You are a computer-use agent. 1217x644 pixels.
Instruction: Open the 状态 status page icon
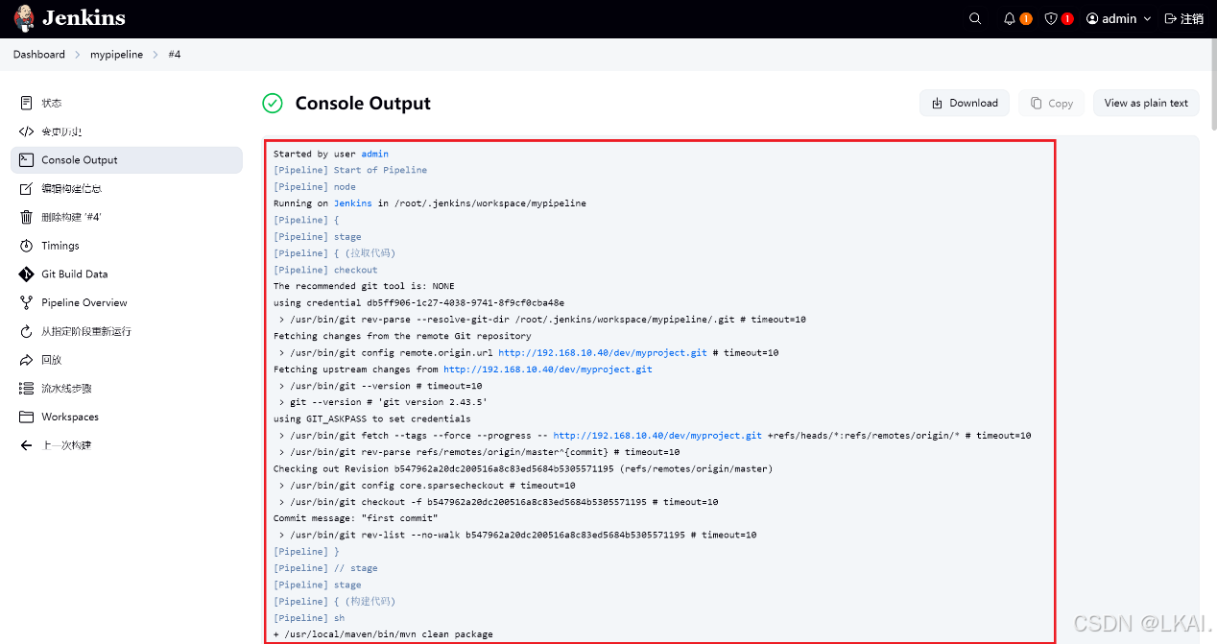coord(26,103)
